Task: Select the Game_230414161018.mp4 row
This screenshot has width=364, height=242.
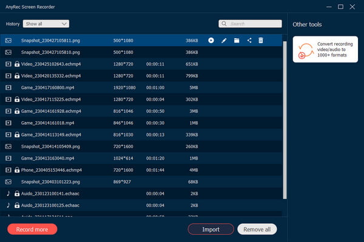Action: click(x=141, y=123)
